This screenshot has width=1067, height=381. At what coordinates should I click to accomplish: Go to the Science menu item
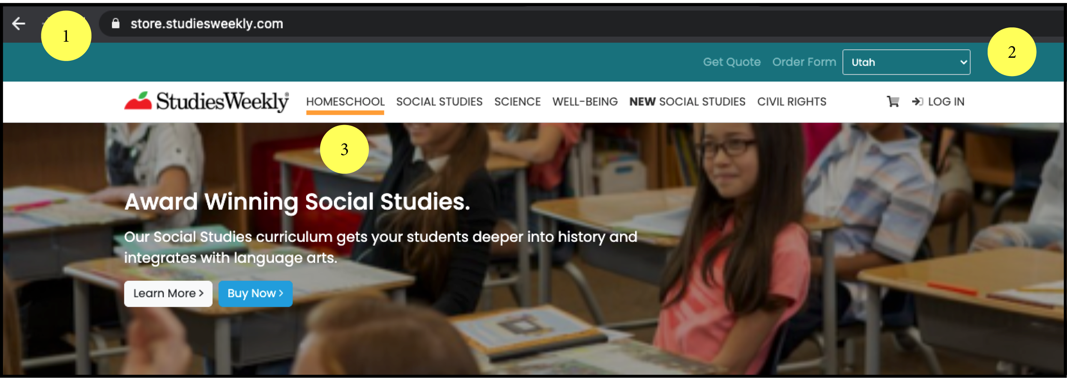pyautogui.click(x=517, y=101)
